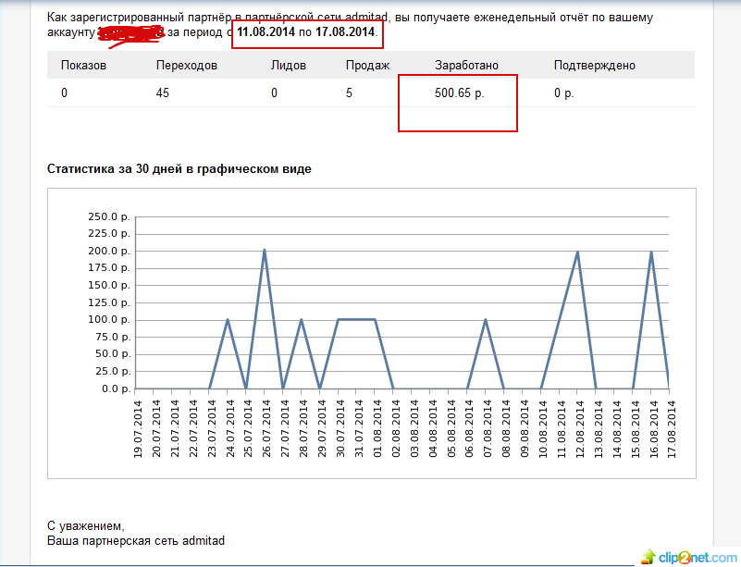Click the 17.08.2014 date label on chart
This screenshot has height=567, width=741.
(672, 429)
